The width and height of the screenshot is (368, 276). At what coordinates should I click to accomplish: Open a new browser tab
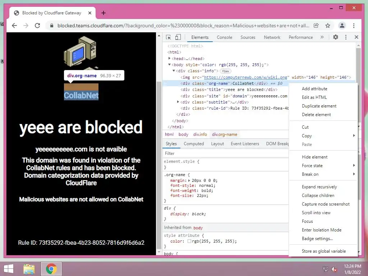tap(103, 13)
